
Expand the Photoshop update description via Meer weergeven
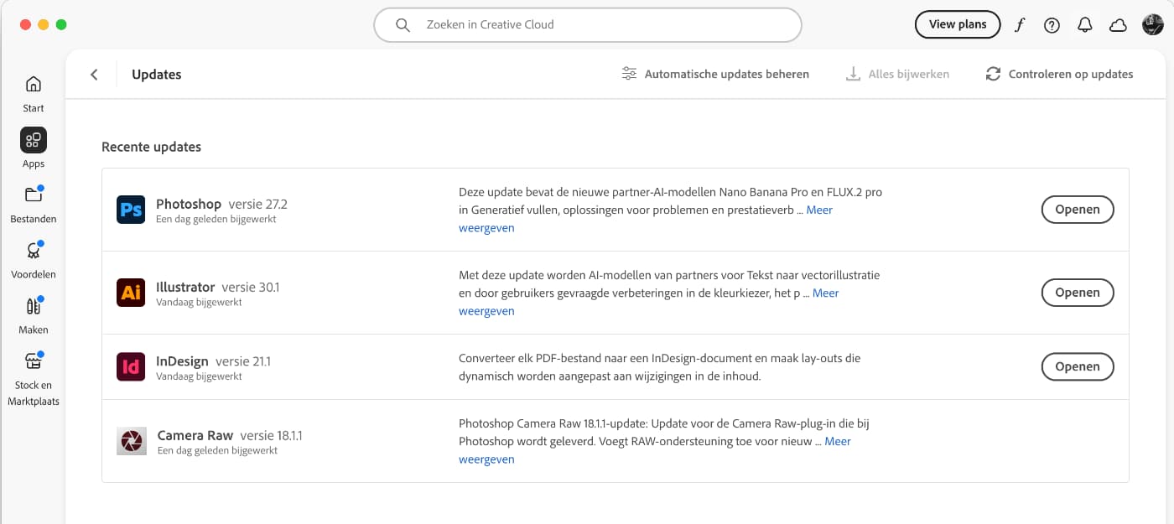[x=486, y=227]
